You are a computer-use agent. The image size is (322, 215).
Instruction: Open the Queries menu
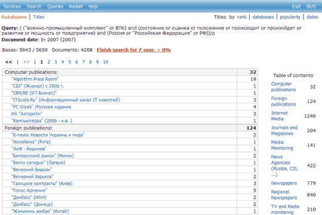pyautogui.click(x=55, y=7)
